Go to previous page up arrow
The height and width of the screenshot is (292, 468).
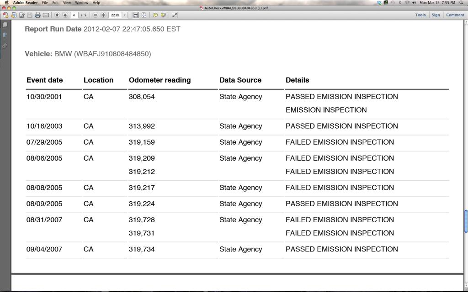point(57,15)
